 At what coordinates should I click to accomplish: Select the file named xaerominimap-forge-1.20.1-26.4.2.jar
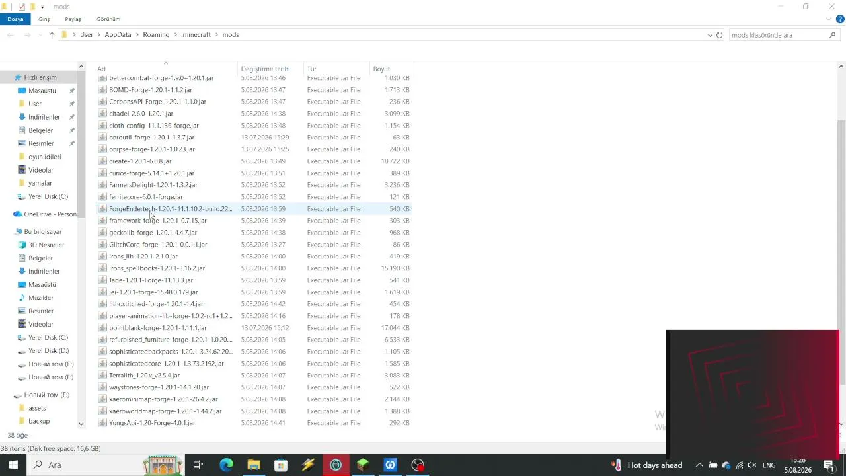point(163,399)
